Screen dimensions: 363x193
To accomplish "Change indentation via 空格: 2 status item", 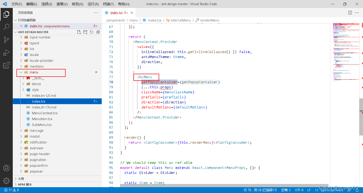I will click(286, 190).
